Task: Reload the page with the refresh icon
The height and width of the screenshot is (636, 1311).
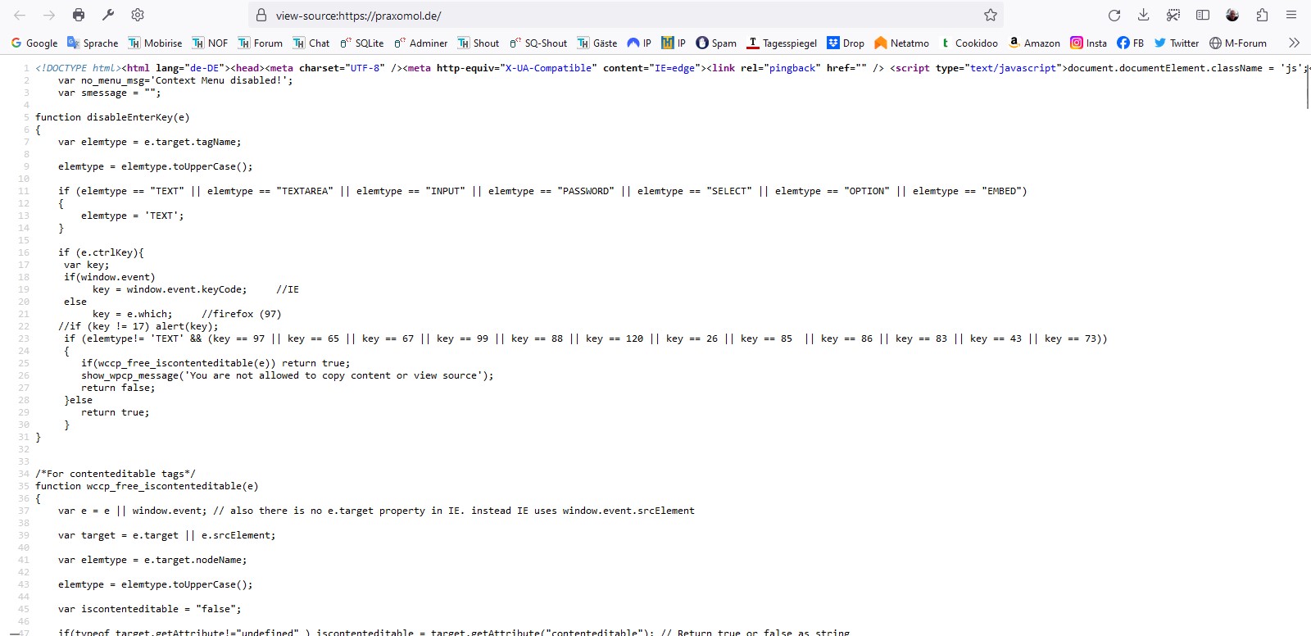Action: 1114,15
